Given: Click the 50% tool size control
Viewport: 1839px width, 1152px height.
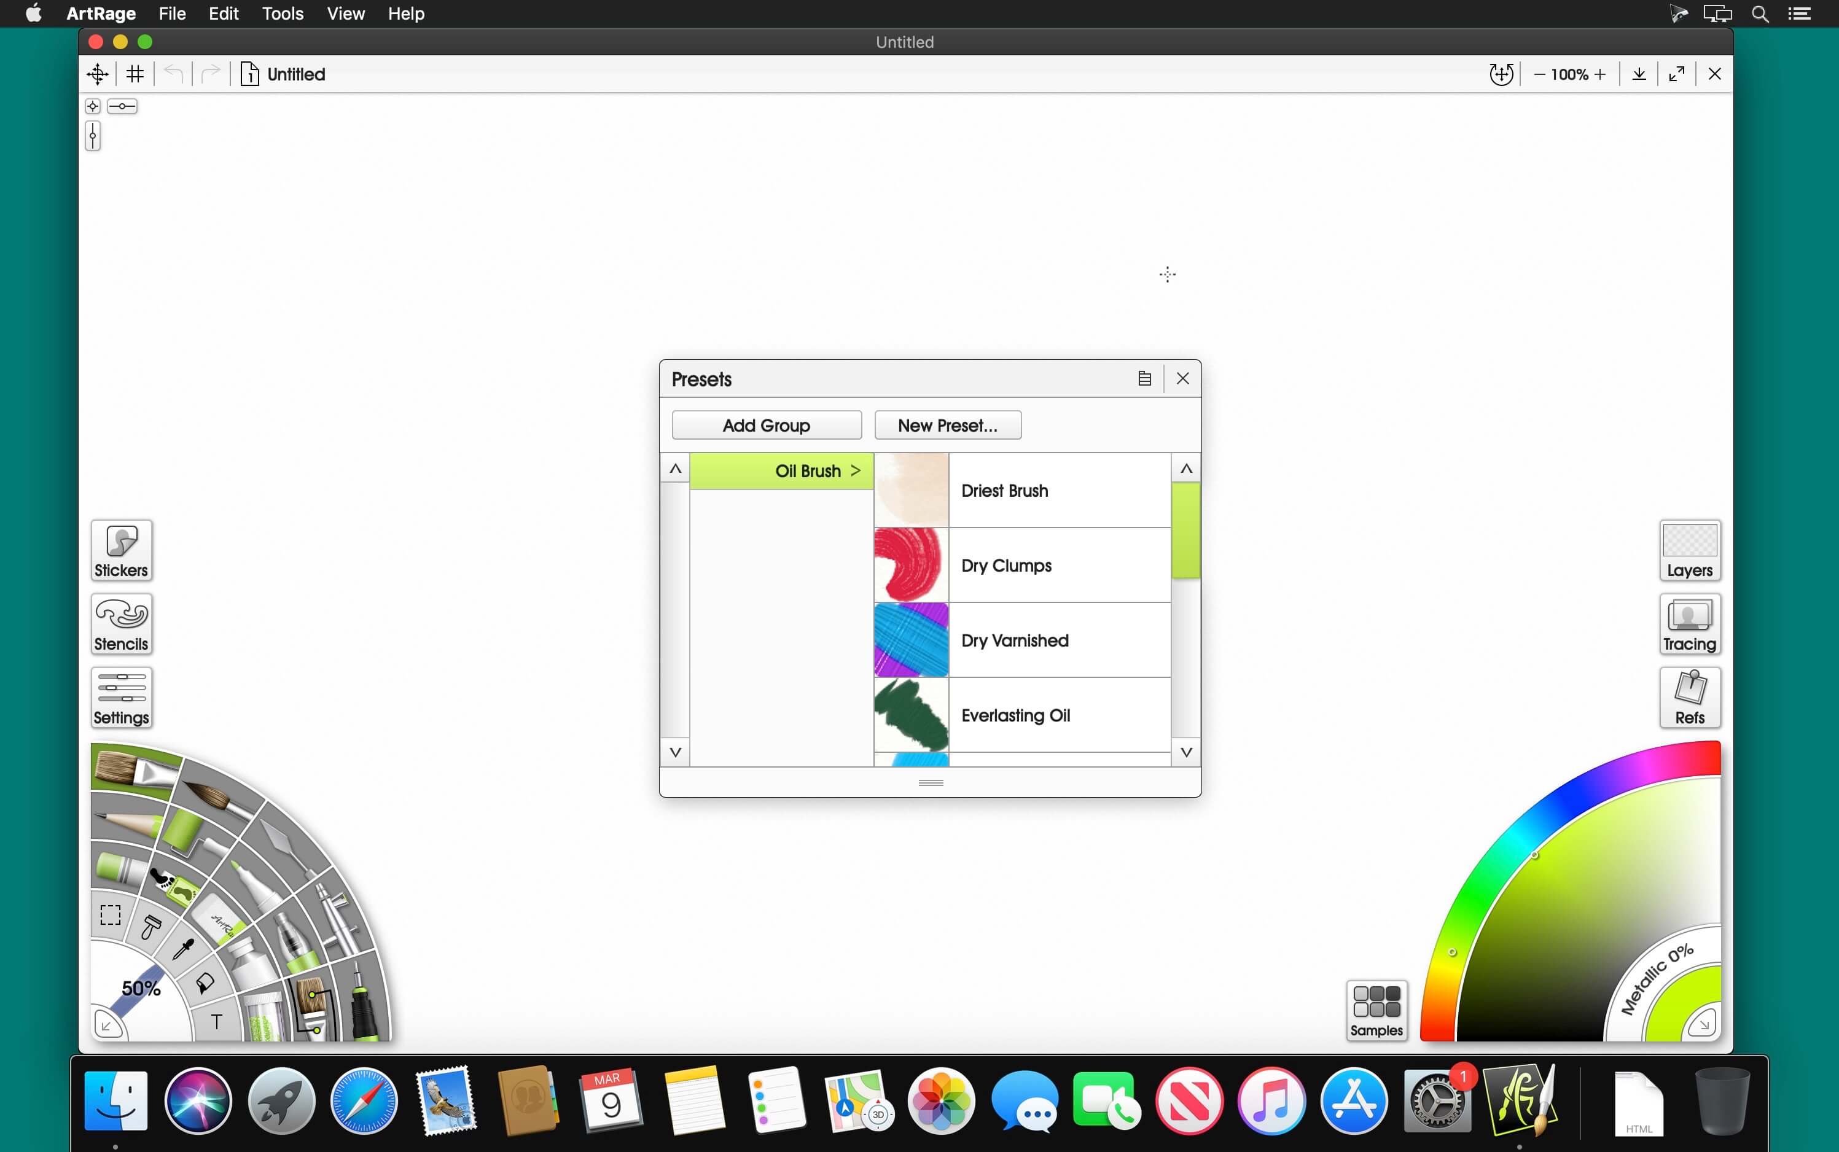Looking at the screenshot, I should click(x=141, y=988).
